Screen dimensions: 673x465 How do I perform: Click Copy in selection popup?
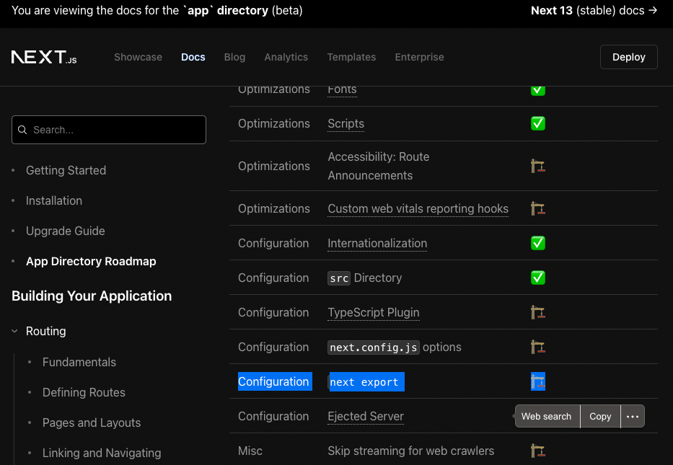[x=600, y=417]
